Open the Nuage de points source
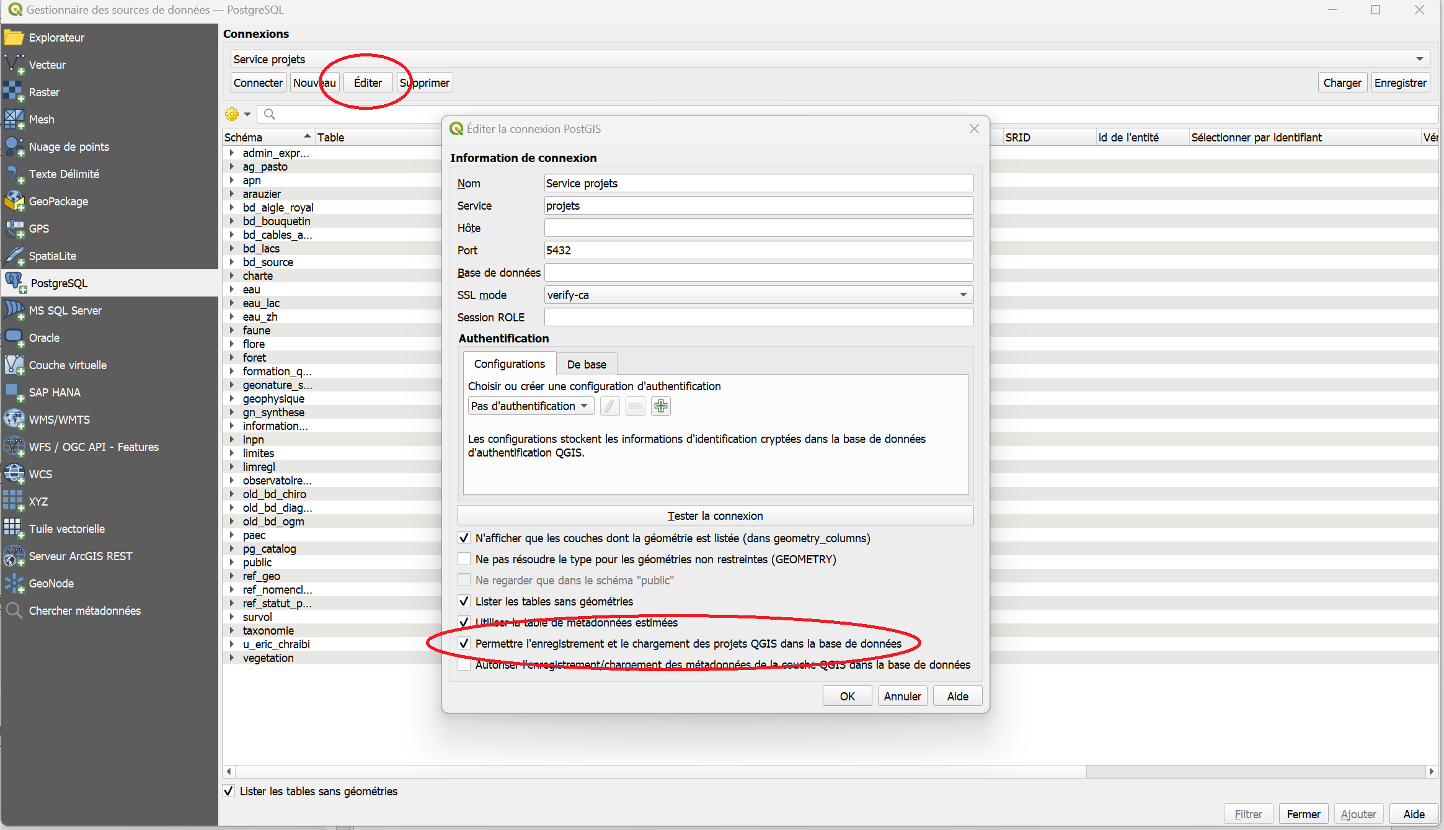Screen dimensions: 1444x830 coord(109,146)
